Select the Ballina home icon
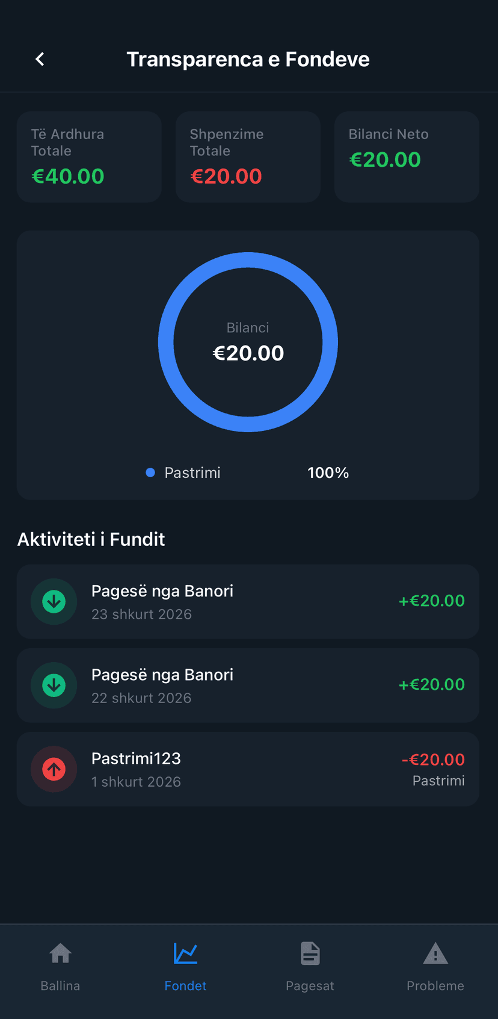 point(60,954)
